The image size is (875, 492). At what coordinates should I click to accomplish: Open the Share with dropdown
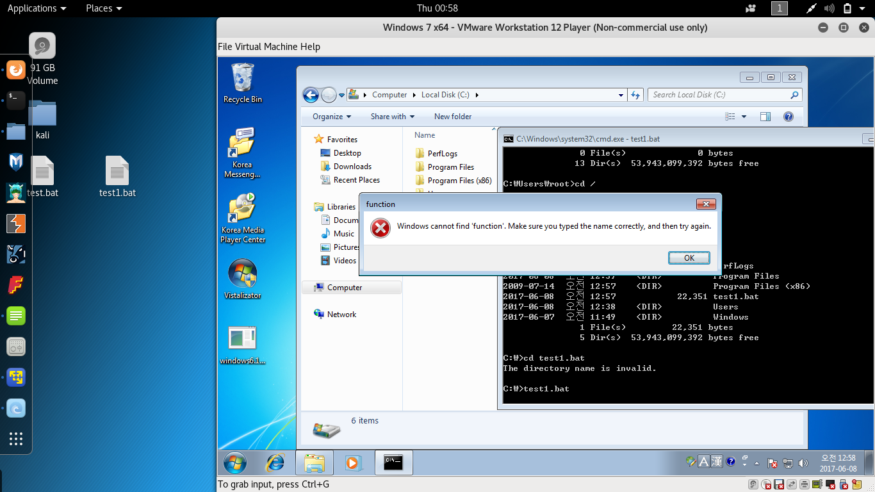pos(391,116)
